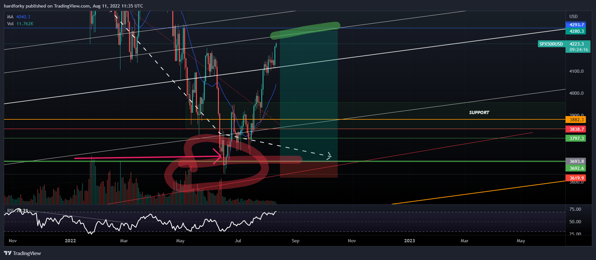Viewport: 596px width, 260px height.
Task: Click the SPX500USD symbol tag
Action: 551,44
